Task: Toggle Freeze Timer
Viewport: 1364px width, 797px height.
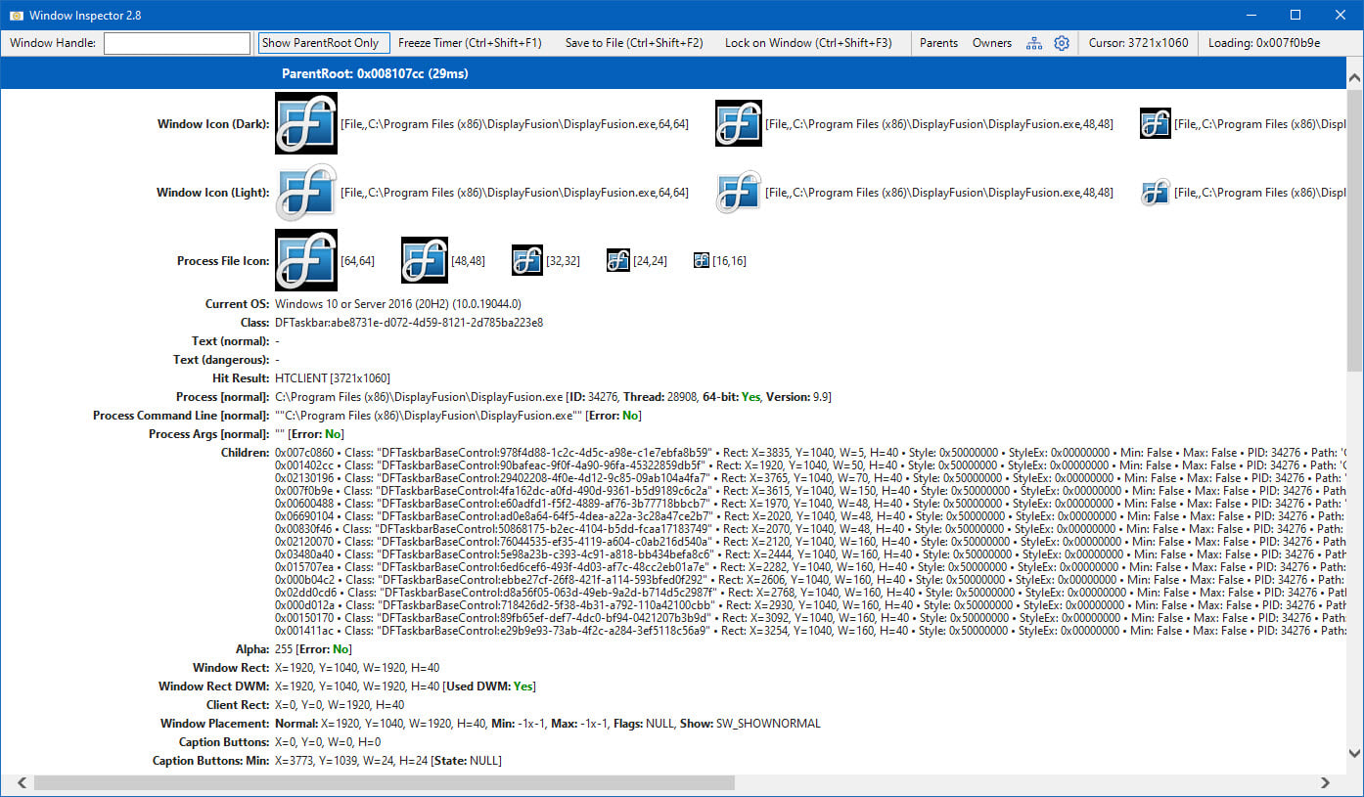Action: [470, 43]
